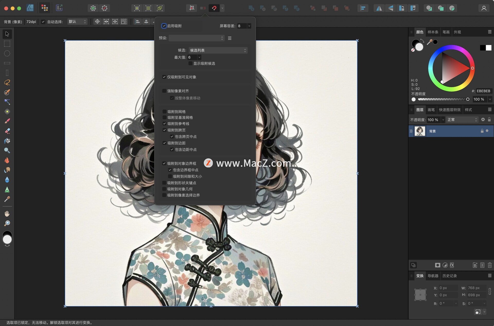Select the Elliptical Marquee tool
Image resolution: width=494 pixels, height=326 pixels.
(x=7, y=54)
